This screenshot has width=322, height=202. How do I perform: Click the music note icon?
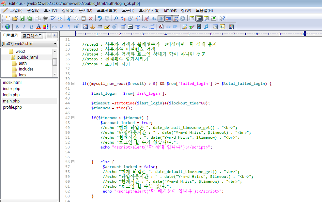click(206, 27)
